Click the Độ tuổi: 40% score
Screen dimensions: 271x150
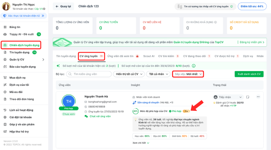click(197, 136)
